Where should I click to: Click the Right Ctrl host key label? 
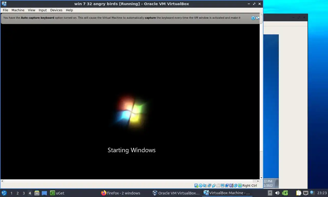250,185
